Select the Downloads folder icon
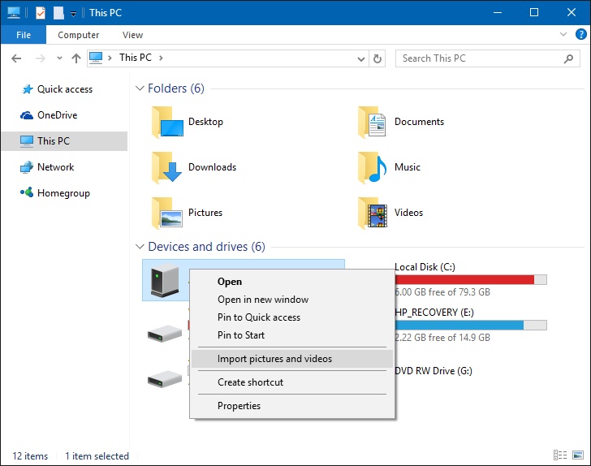 pyautogui.click(x=166, y=167)
